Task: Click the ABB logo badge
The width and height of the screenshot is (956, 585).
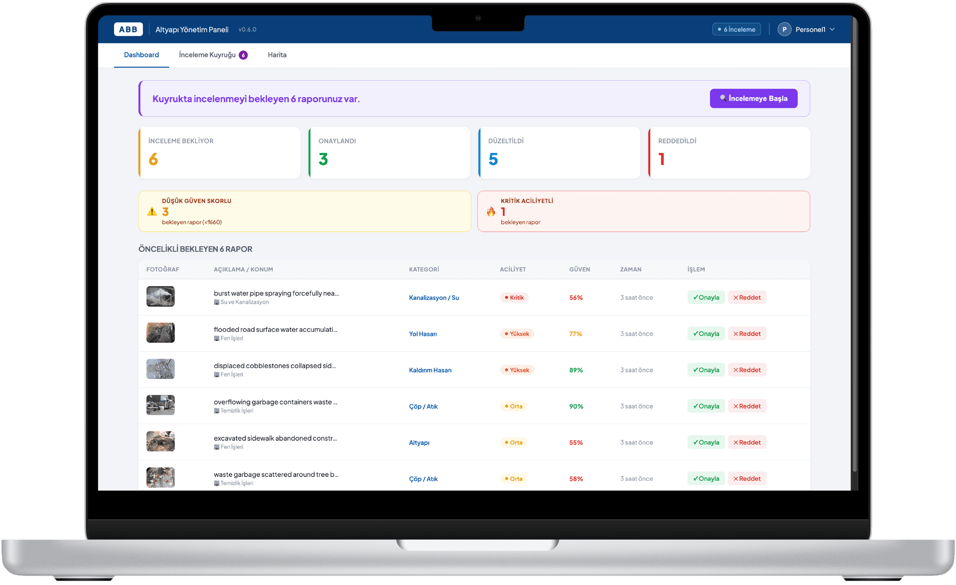Action: tap(128, 29)
